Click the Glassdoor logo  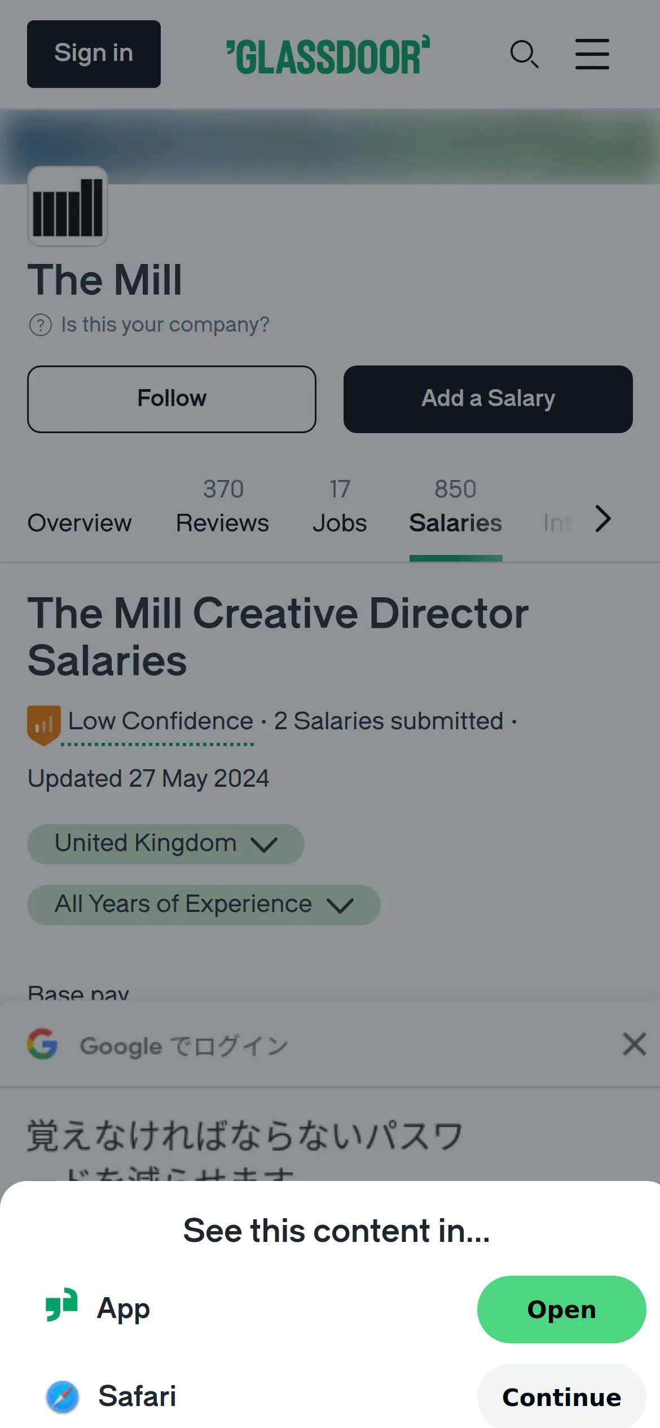coord(328,55)
